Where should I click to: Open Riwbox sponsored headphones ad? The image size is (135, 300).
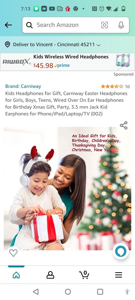(67, 62)
